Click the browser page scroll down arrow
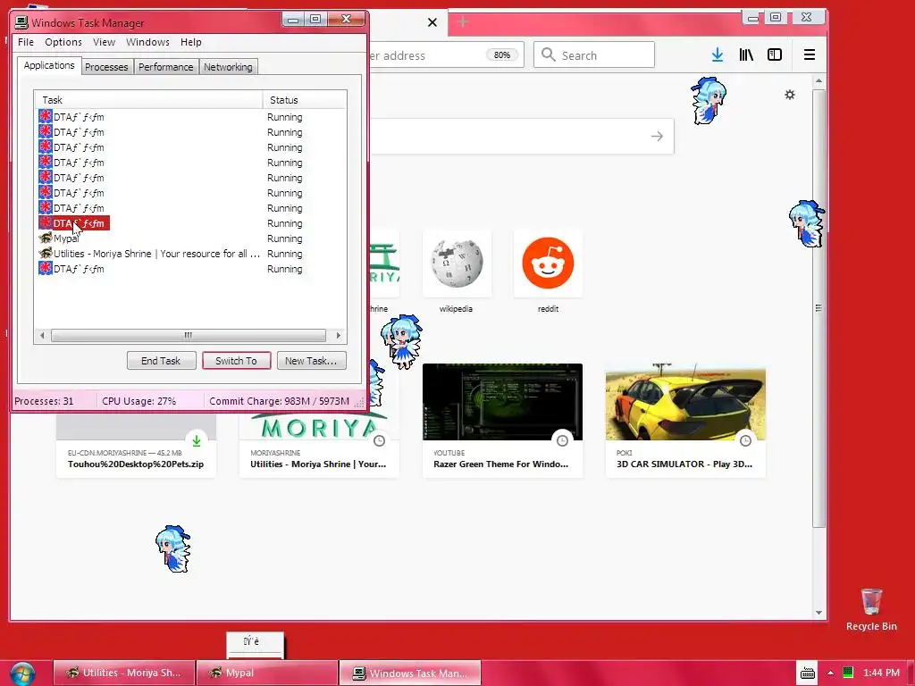 coord(818,613)
